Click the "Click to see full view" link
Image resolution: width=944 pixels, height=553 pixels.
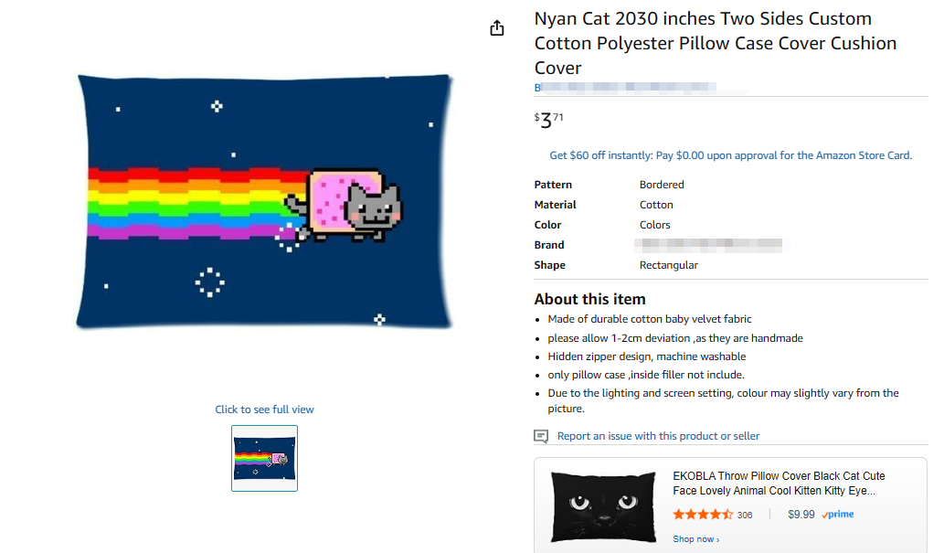(264, 409)
